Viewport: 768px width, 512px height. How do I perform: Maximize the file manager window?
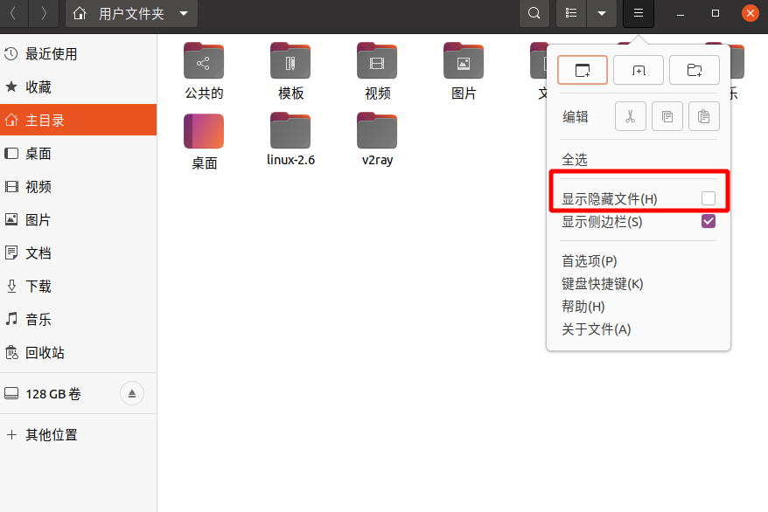(x=716, y=13)
